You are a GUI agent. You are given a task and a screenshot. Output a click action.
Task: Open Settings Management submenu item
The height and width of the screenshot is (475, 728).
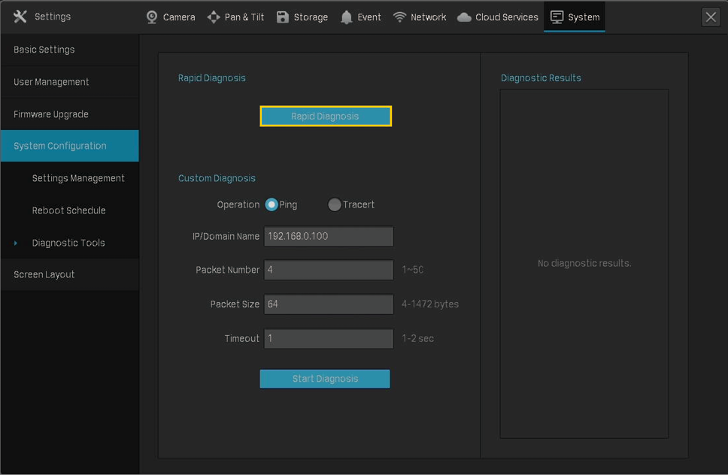pos(78,178)
